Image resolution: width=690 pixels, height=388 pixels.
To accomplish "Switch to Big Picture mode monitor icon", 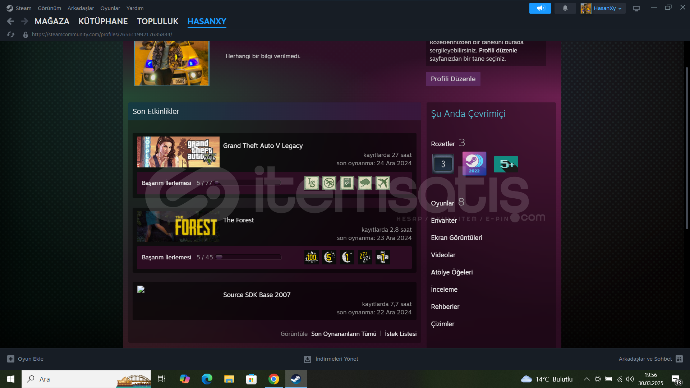I will 636,8.
